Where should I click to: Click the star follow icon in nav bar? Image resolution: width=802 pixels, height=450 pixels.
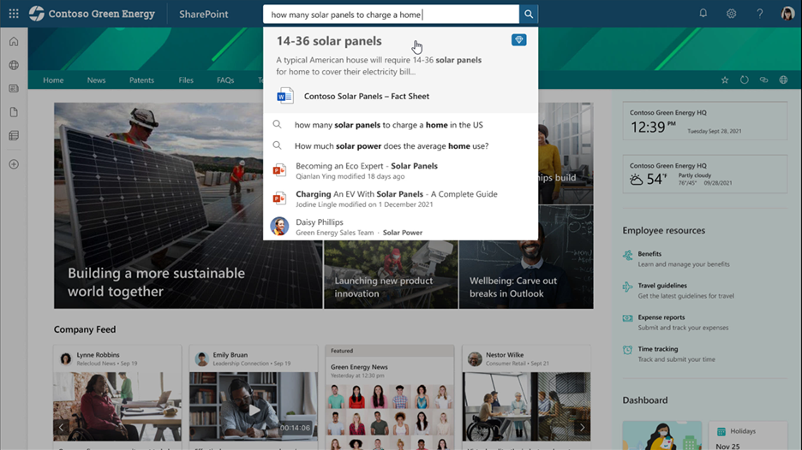click(725, 80)
